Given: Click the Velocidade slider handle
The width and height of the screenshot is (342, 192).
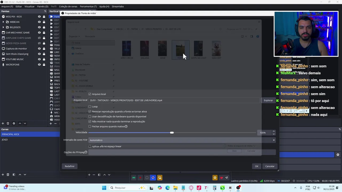Looking at the screenshot, I should click(172, 133).
